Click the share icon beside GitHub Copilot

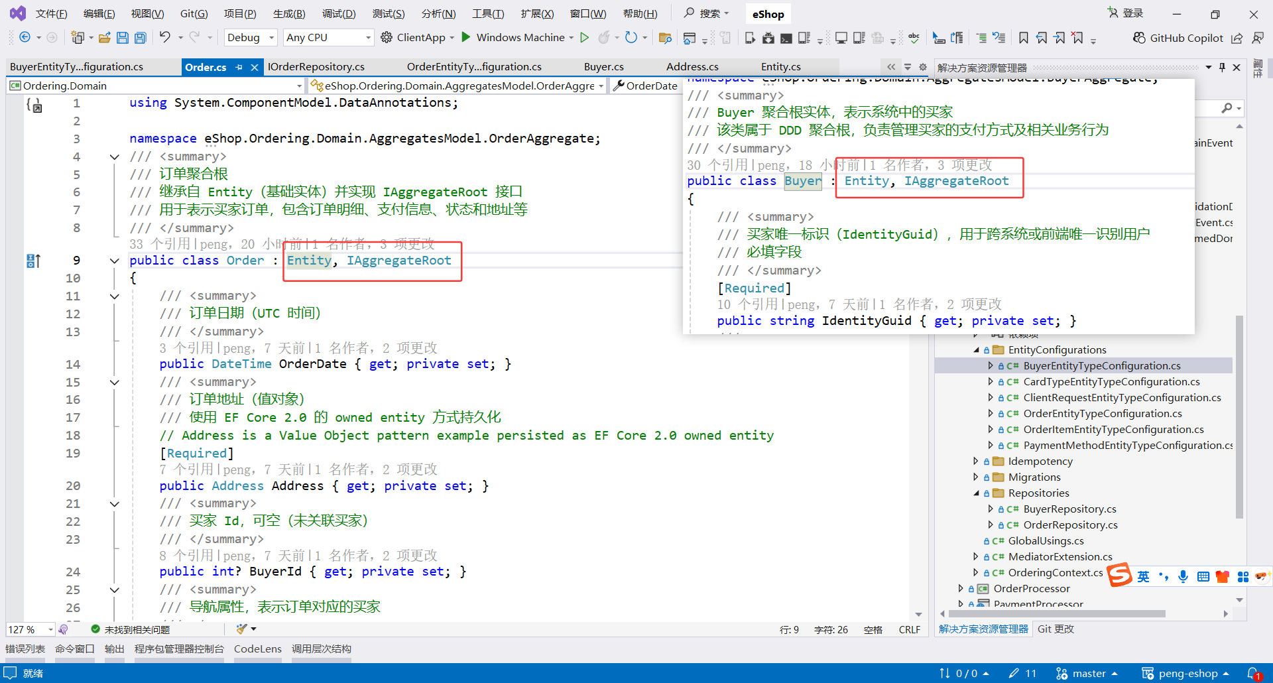click(x=1237, y=38)
